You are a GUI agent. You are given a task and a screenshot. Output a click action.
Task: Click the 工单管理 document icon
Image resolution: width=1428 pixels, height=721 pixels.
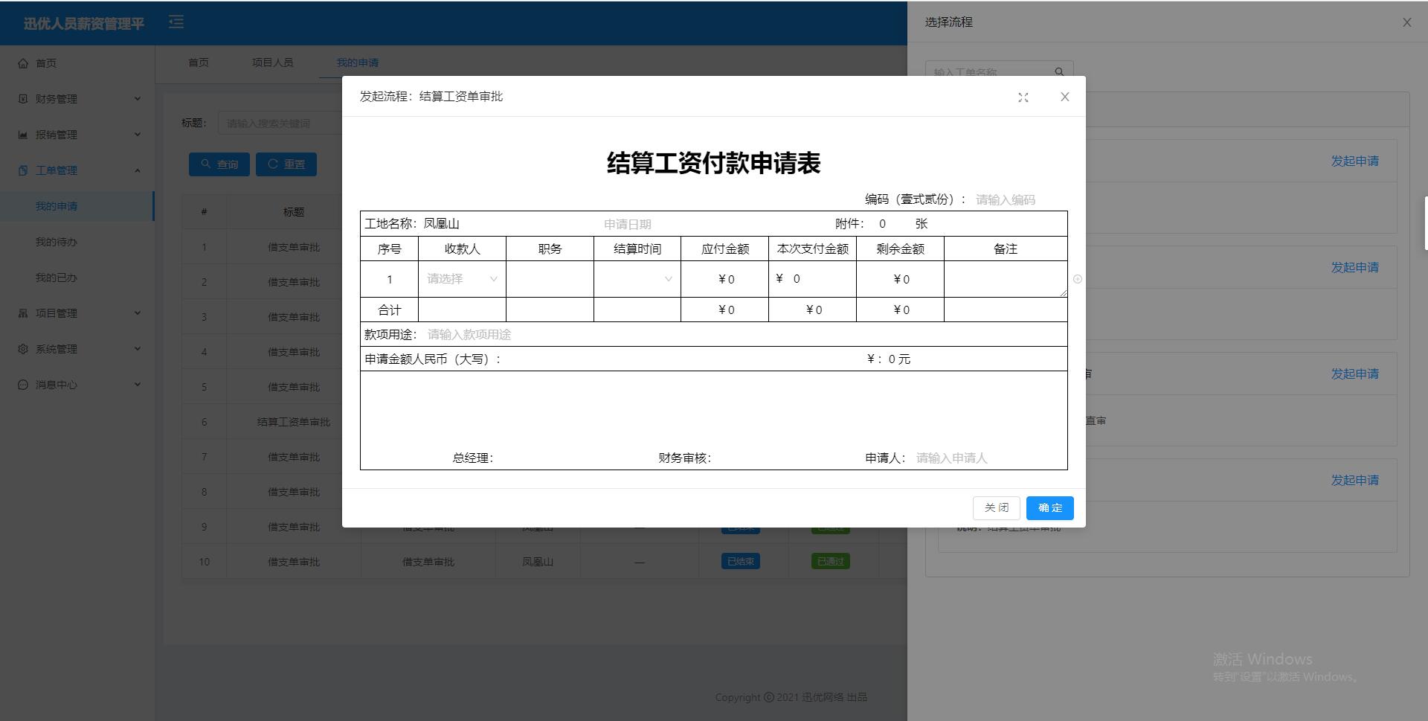(22, 170)
